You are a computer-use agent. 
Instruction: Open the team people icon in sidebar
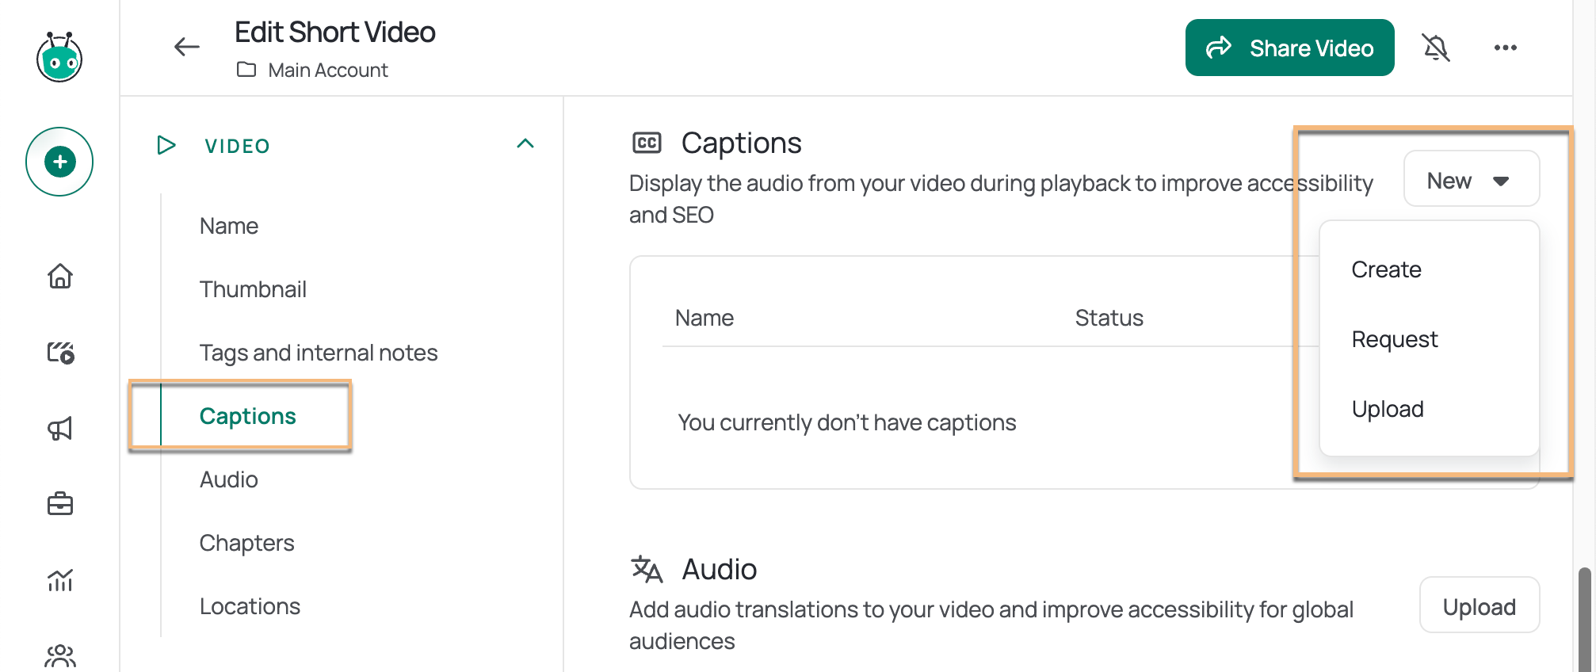(x=60, y=655)
